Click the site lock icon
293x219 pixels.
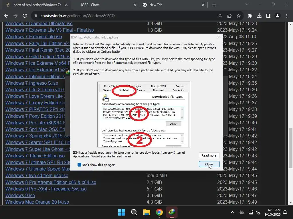[36, 16]
